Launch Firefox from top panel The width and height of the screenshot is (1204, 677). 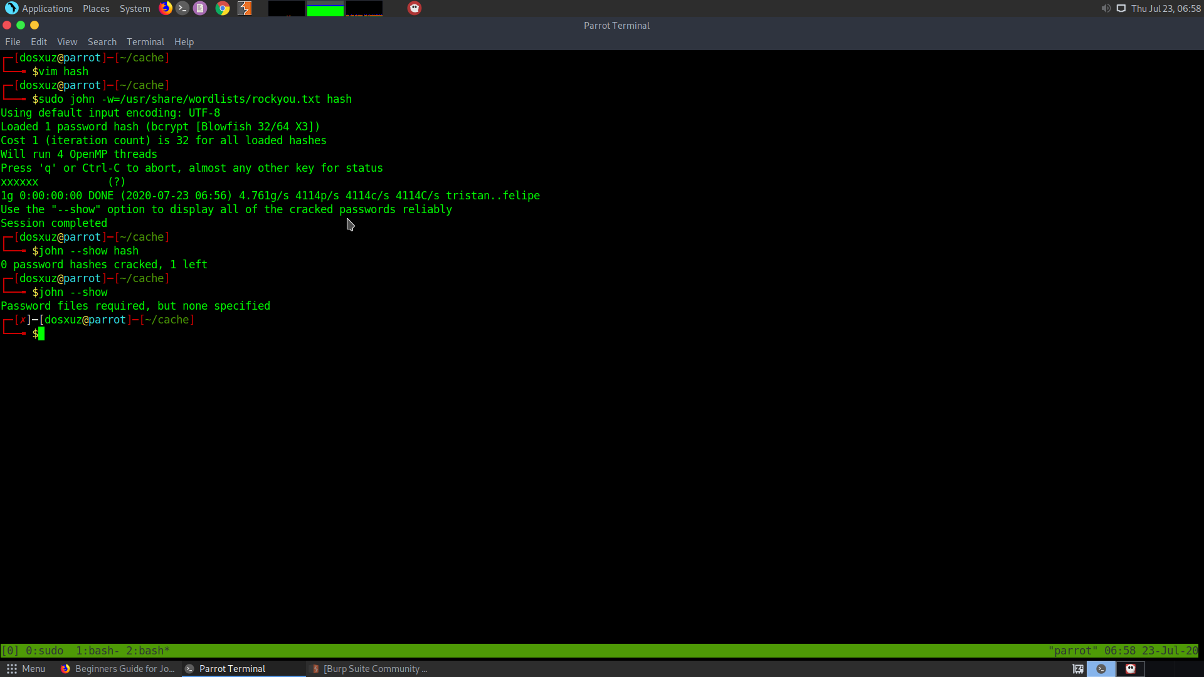click(166, 8)
